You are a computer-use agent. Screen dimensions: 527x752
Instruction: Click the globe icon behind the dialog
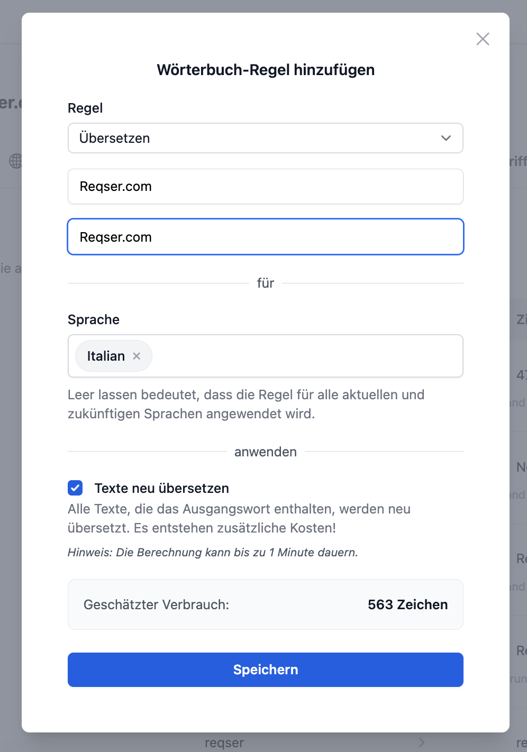click(16, 161)
